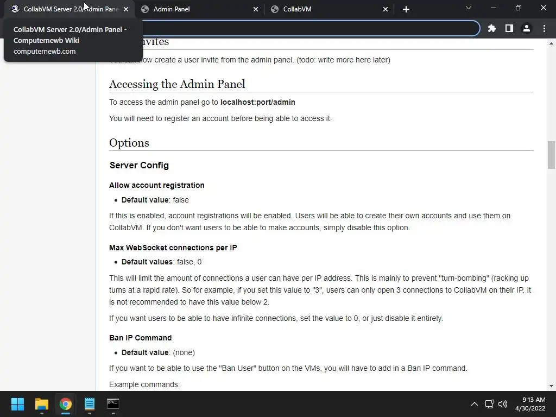
Task: Show hidden system tray icons
Action: tap(475, 404)
